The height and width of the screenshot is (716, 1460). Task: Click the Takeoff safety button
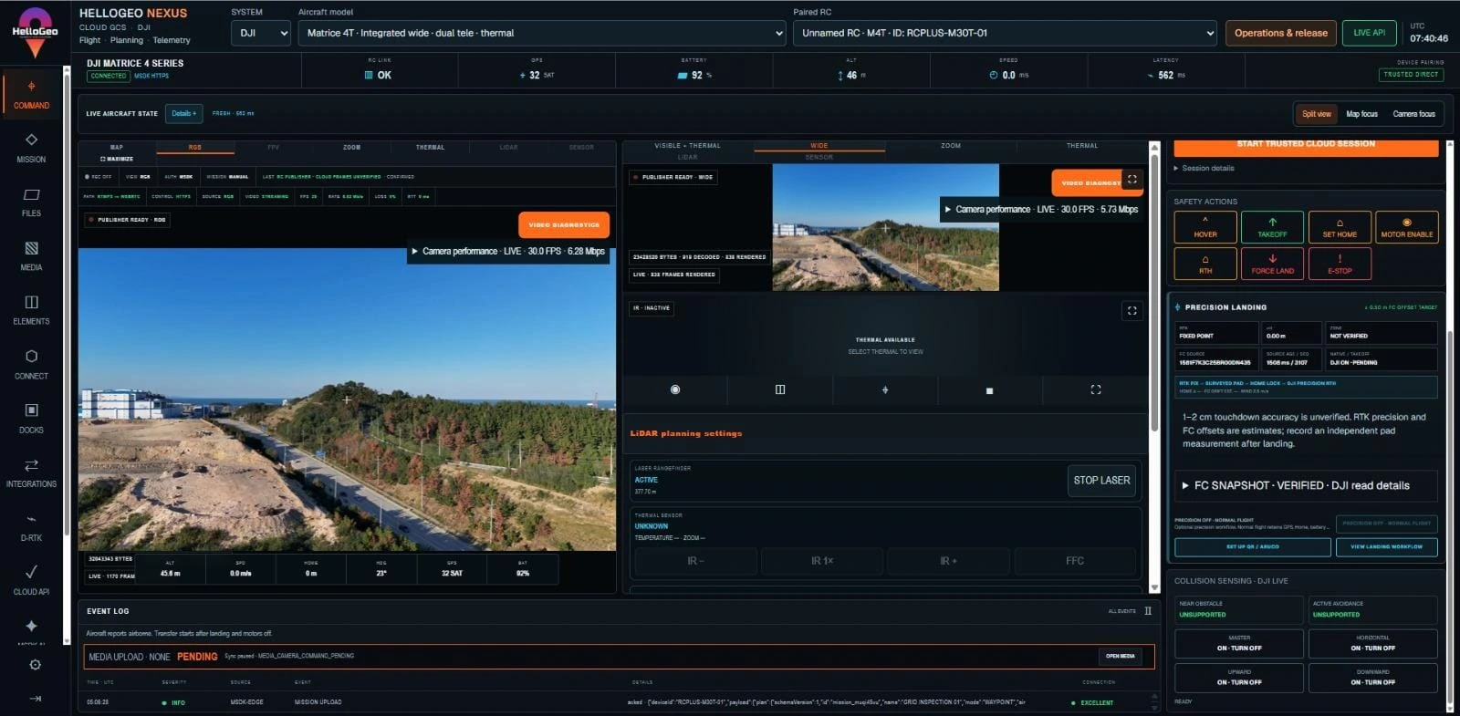pos(1272,227)
